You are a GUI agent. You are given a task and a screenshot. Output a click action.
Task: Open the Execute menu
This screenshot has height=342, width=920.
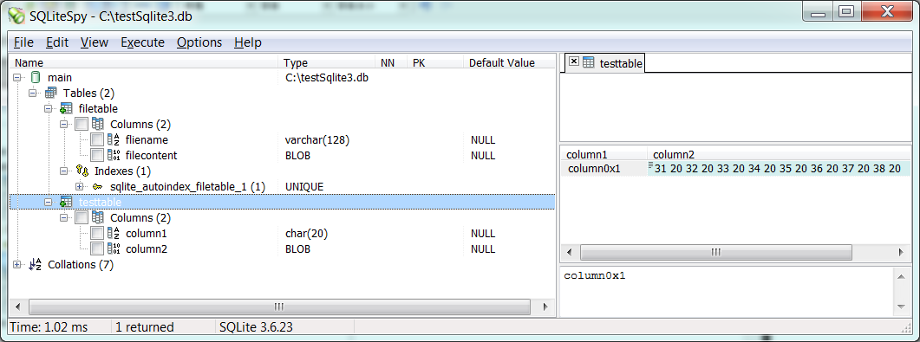coord(142,42)
